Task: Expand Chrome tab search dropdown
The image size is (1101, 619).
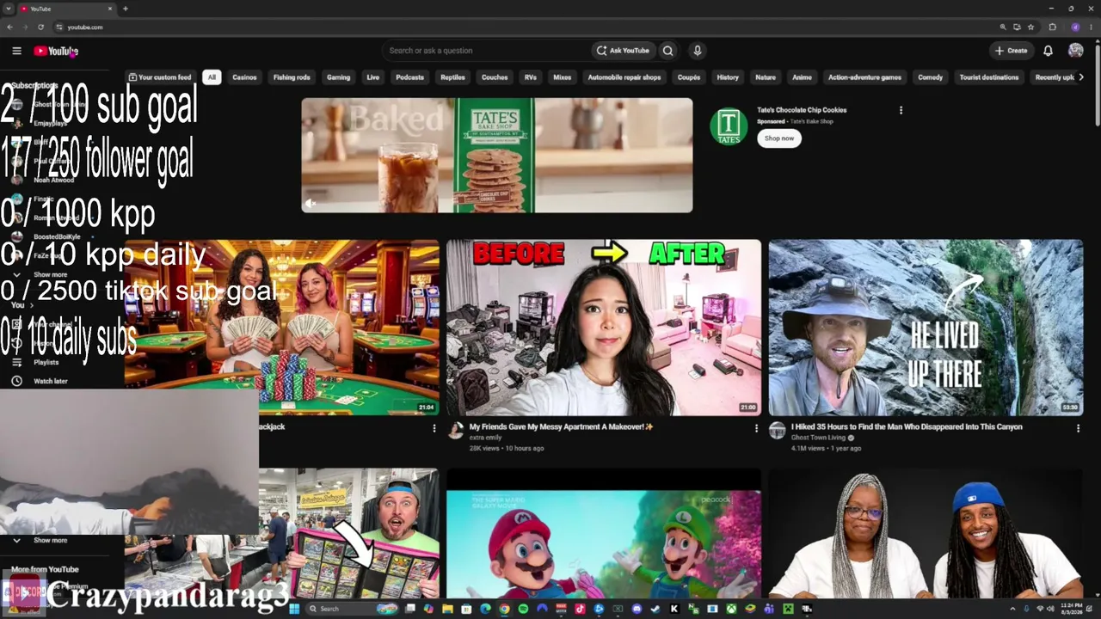Action: pyautogui.click(x=9, y=9)
